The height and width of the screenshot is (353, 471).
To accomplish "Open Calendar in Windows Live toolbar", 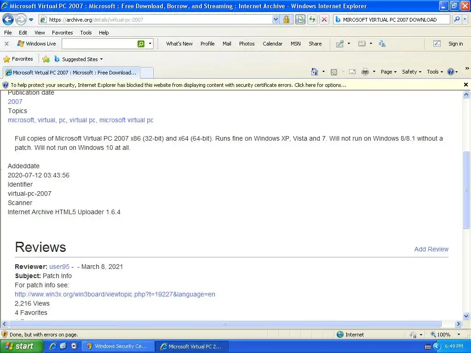I will [272, 44].
